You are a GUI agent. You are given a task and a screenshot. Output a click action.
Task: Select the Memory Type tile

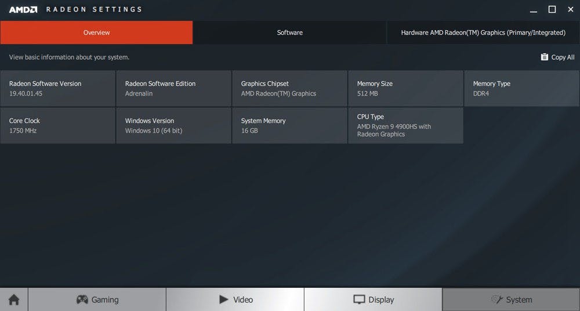522,89
